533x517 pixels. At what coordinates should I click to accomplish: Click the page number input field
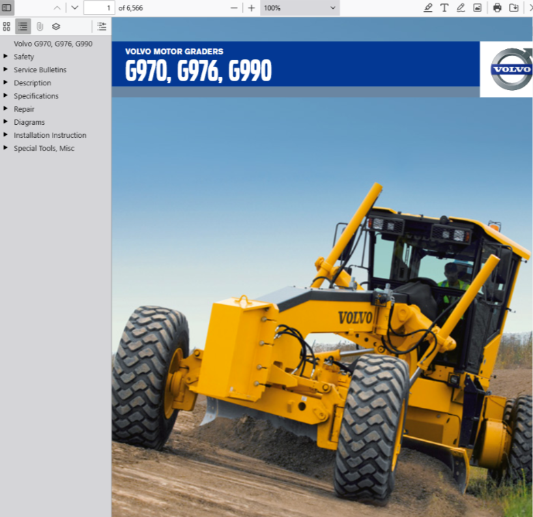(x=99, y=8)
